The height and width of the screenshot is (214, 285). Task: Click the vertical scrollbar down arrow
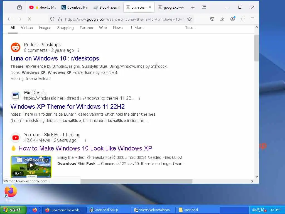pyautogui.click(x=257, y=176)
